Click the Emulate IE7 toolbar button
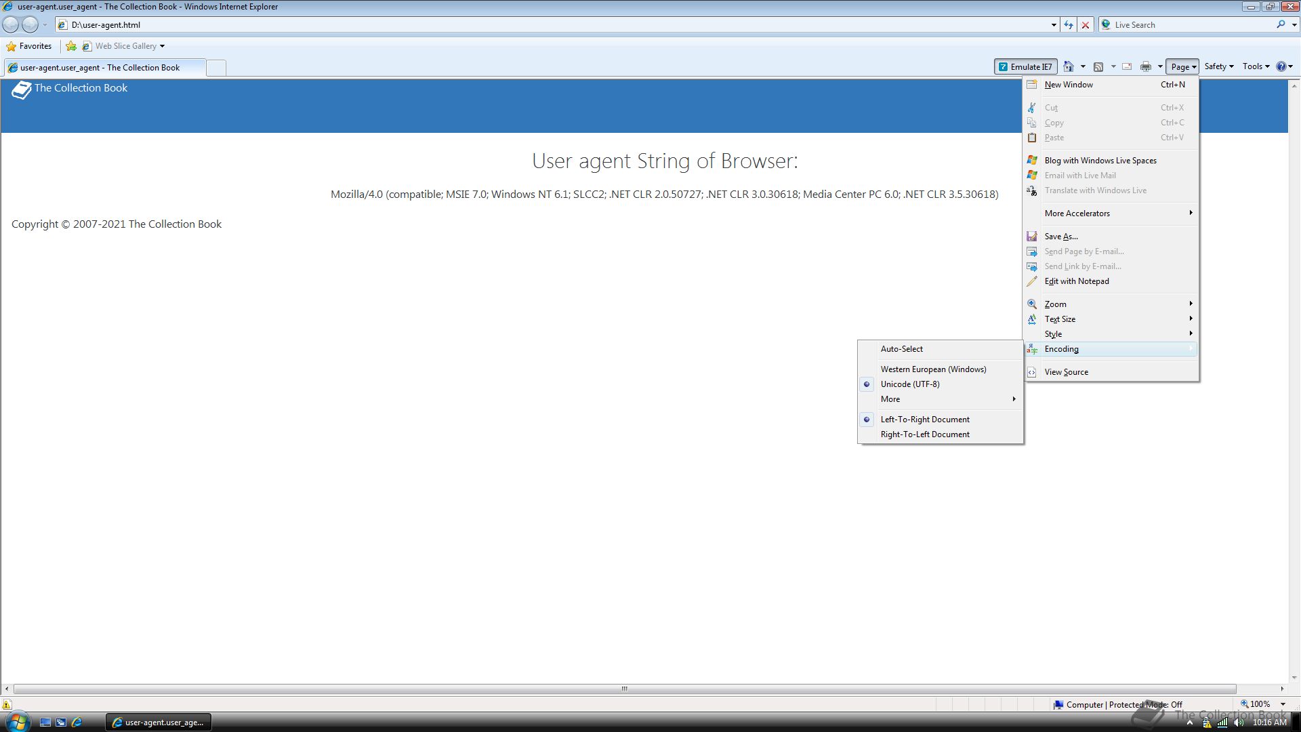This screenshot has width=1301, height=732. click(x=1026, y=66)
